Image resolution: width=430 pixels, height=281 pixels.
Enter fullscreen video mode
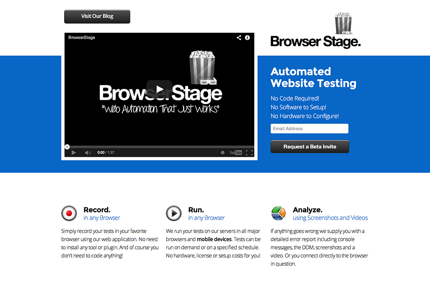(249, 153)
